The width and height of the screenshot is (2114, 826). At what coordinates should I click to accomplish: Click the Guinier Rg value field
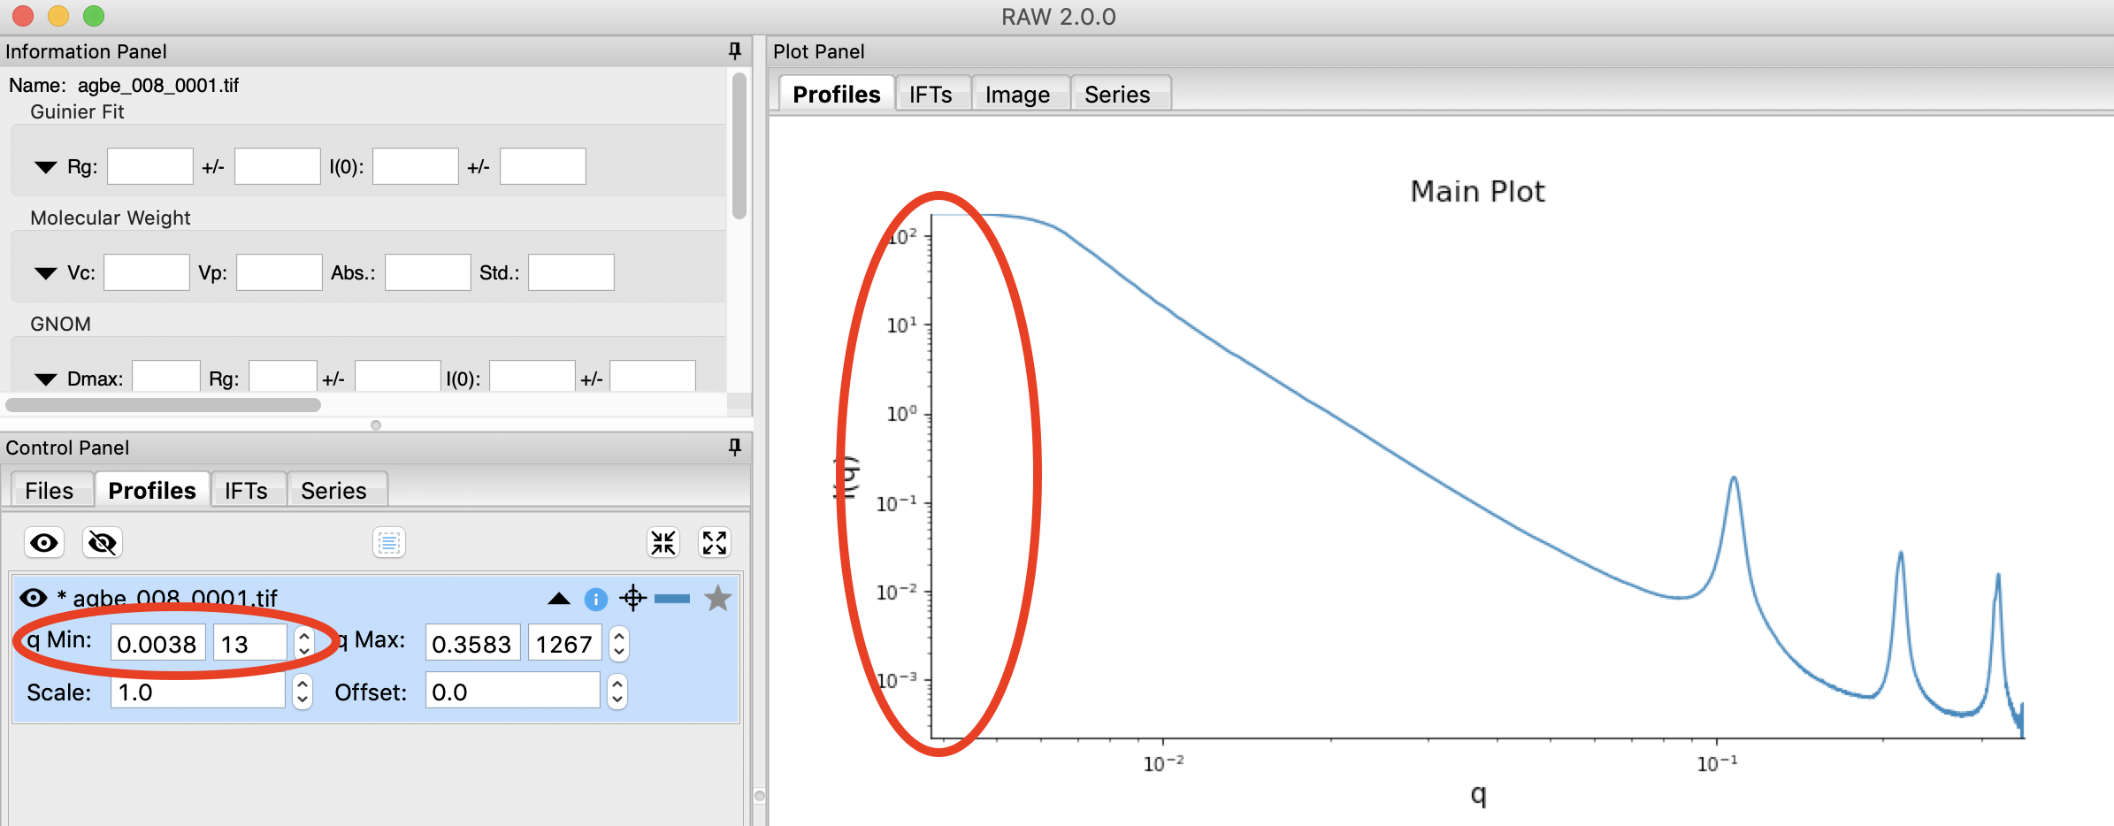point(150,166)
